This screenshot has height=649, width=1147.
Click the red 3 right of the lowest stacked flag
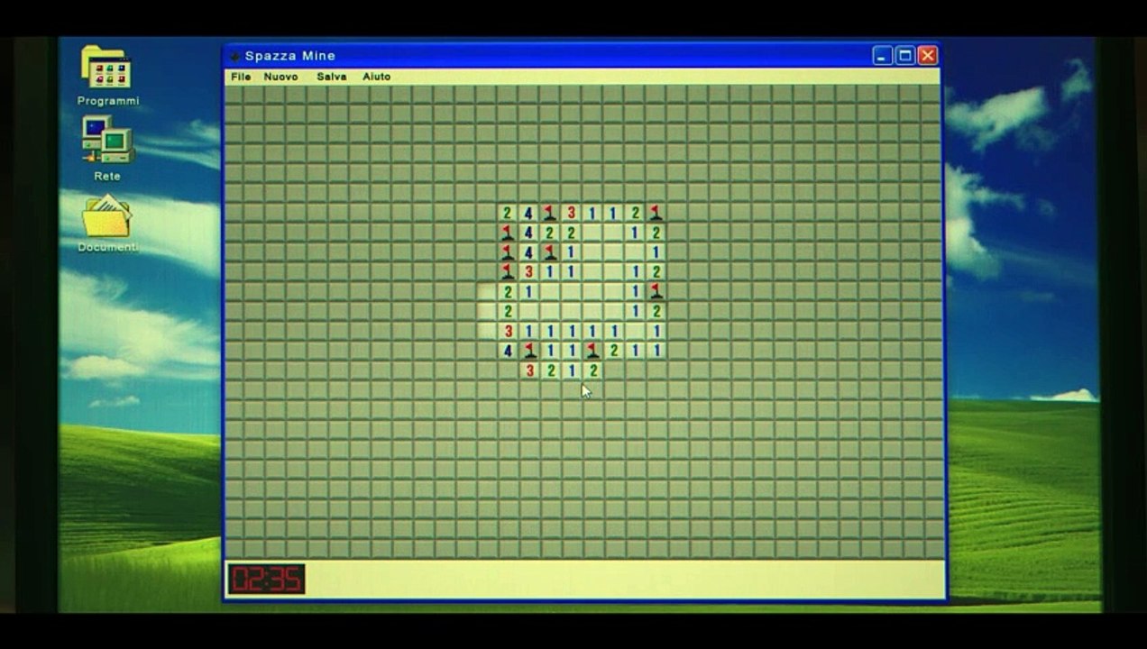tap(528, 271)
